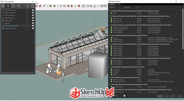Switch to the Log tab
Image resolution: width=184 pixels, height=101 pixels.
119,4
